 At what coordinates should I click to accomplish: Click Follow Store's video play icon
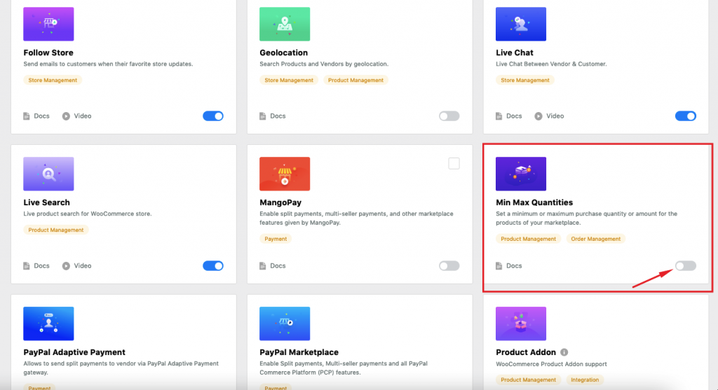pyautogui.click(x=66, y=116)
